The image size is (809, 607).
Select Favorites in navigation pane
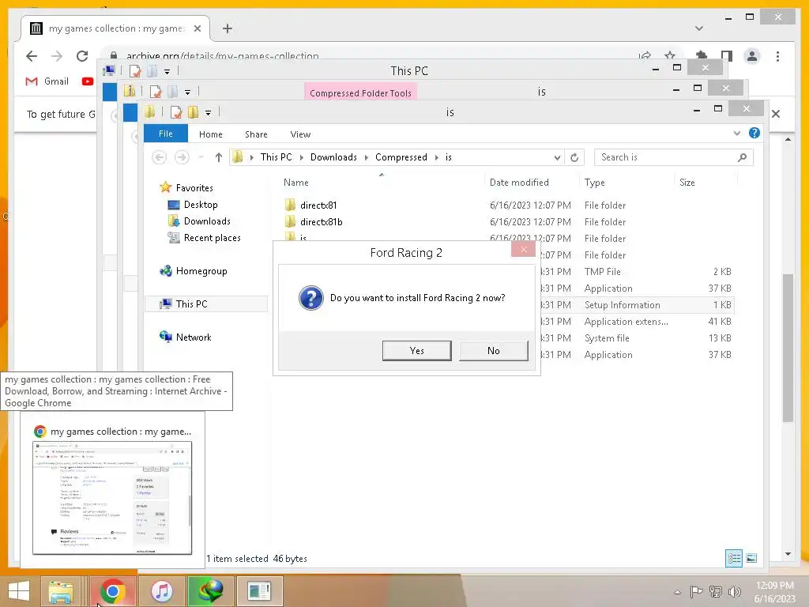[x=194, y=188]
